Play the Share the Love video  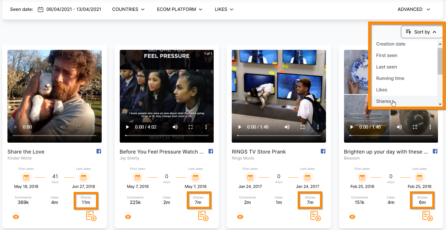point(15,127)
